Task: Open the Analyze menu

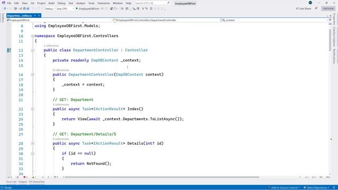Action: click(x=81, y=3)
